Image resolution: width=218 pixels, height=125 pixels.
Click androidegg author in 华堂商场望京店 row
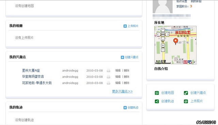click(x=70, y=77)
